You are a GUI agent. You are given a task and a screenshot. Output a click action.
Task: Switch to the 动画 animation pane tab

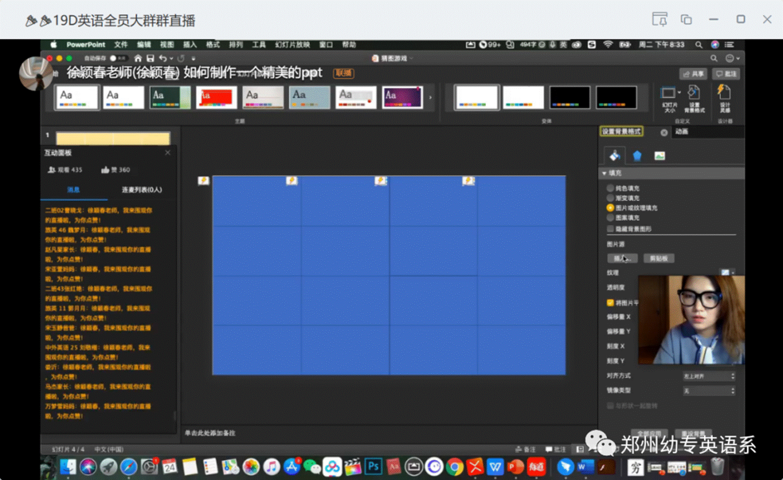(x=681, y=132)
